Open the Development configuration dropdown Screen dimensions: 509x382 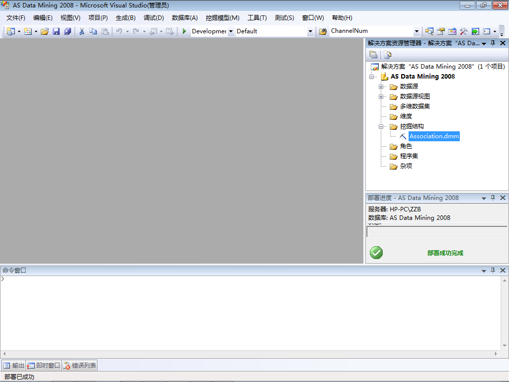[x=231, y=31]
